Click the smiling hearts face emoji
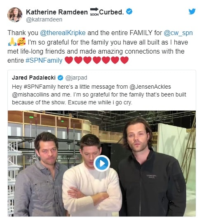 pos(21,42)
